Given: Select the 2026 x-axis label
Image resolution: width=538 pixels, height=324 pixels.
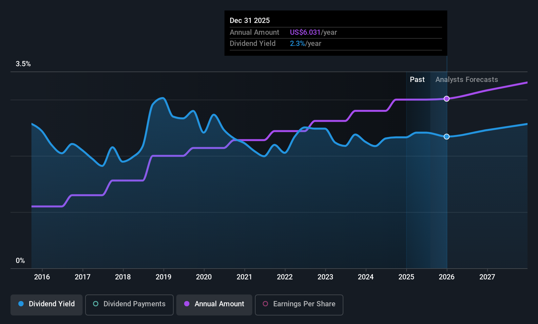Looking at the screenshot, I should click(447, 277).
